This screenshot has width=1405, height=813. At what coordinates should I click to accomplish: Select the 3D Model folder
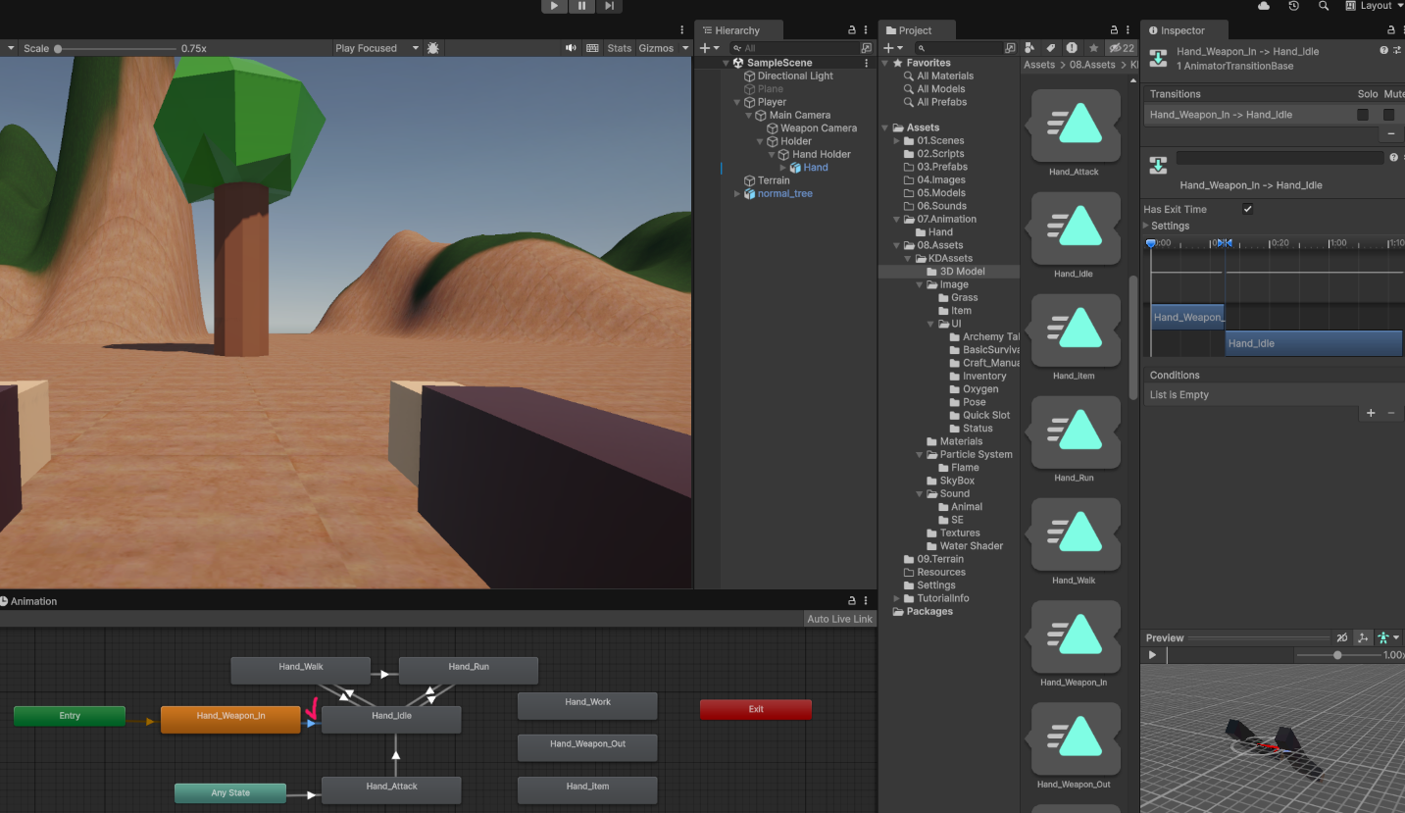(962, 272)
